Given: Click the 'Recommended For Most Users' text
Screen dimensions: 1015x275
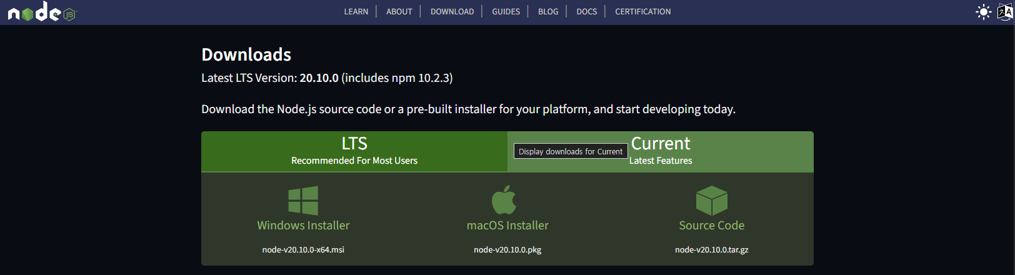Looking at the screenshot, I should coord(354,161).
